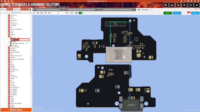Click the share icon in title bar
Image resolution: width=200 pixels, height=112 pixels.
click(185, 1)
